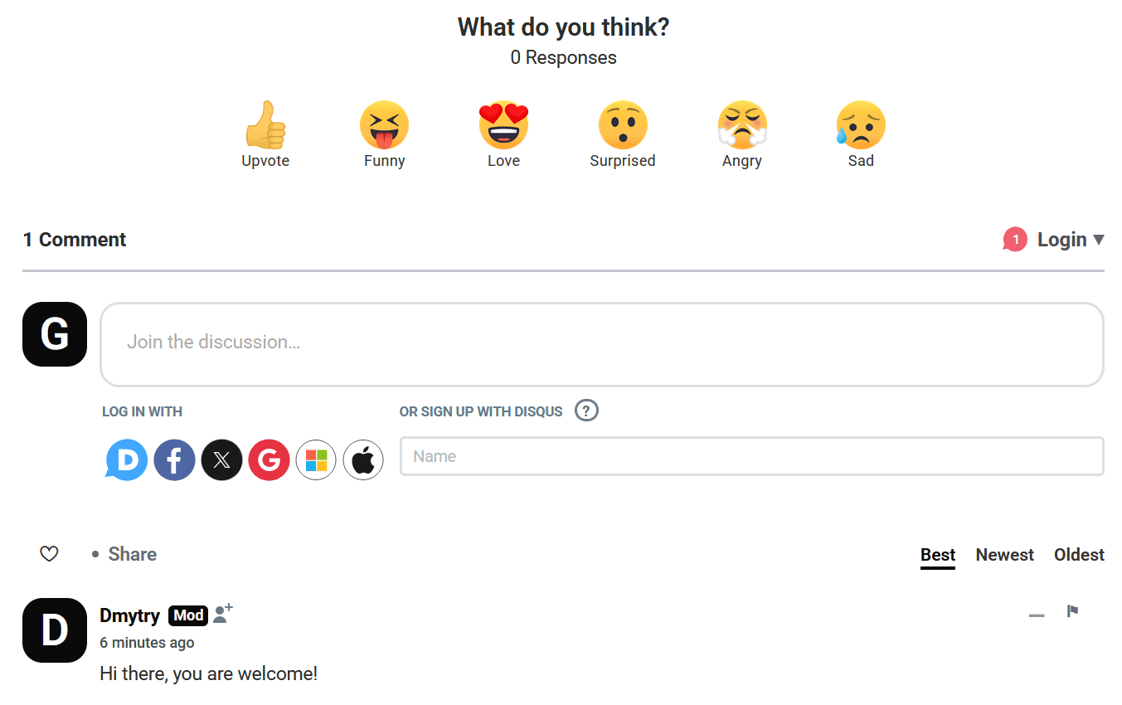
Task: Sign in with the Google icon
Action: coord(269,459)
